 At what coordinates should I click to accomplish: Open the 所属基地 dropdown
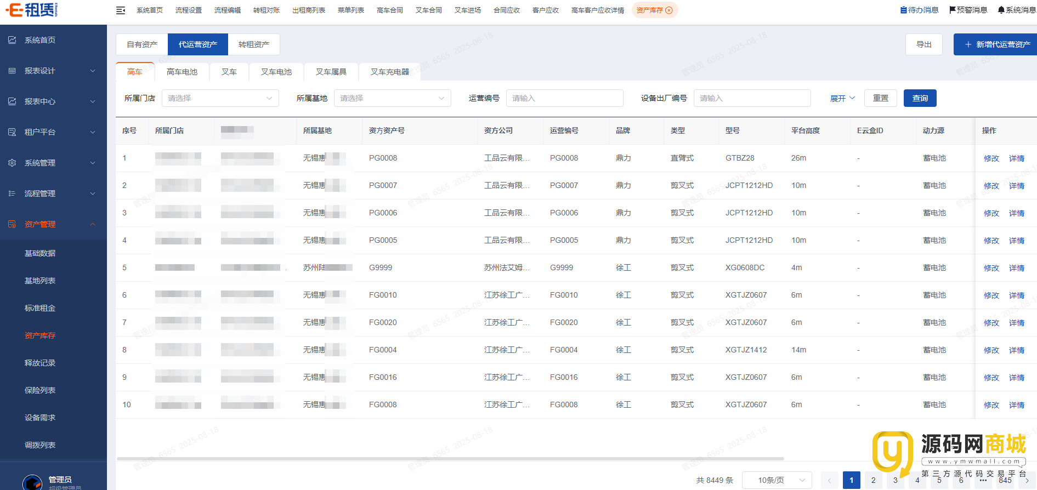point(392,98)
